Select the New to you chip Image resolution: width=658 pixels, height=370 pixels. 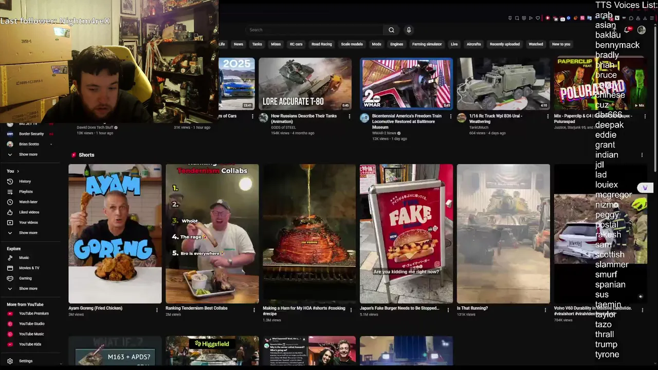pyautogui.click(x=561, y=44)
